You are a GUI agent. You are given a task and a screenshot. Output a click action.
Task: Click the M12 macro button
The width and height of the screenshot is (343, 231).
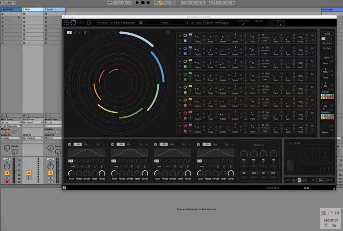click(273, 173)
